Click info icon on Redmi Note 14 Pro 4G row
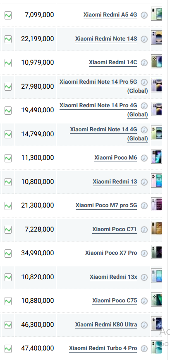 point(144,106)
